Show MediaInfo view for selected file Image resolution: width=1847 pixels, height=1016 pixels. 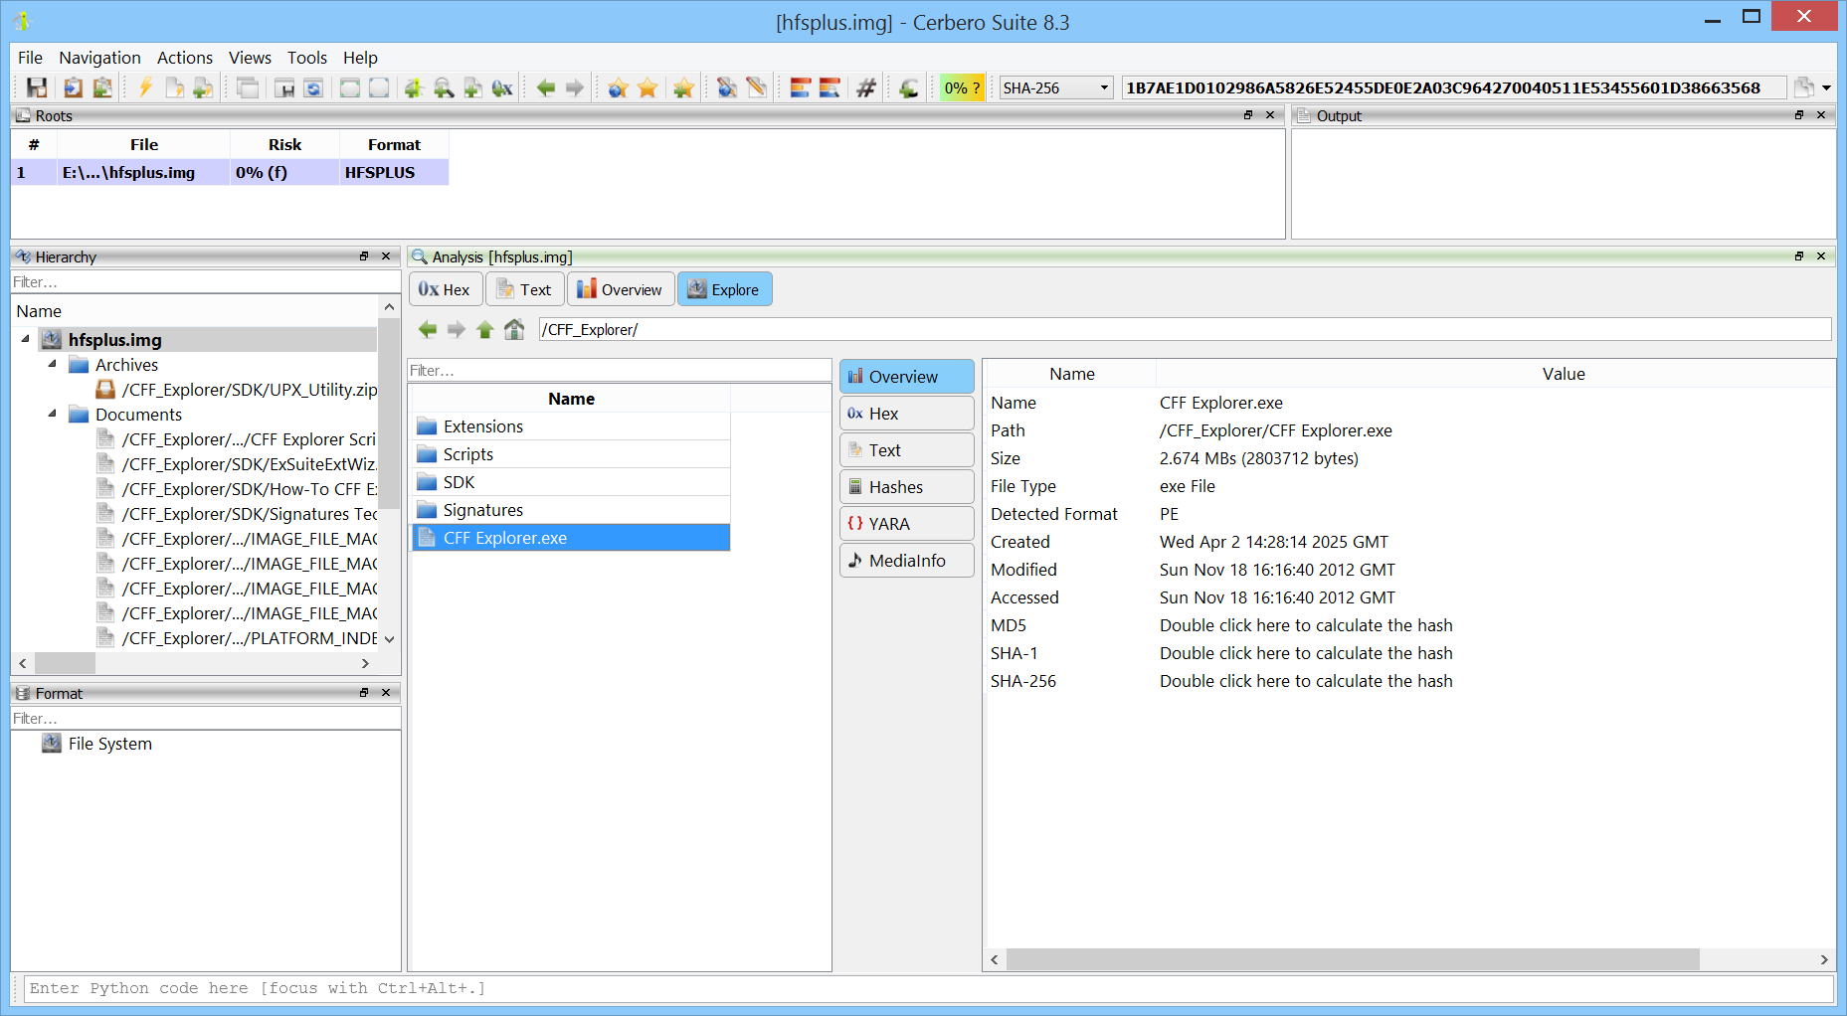point(907,561)
